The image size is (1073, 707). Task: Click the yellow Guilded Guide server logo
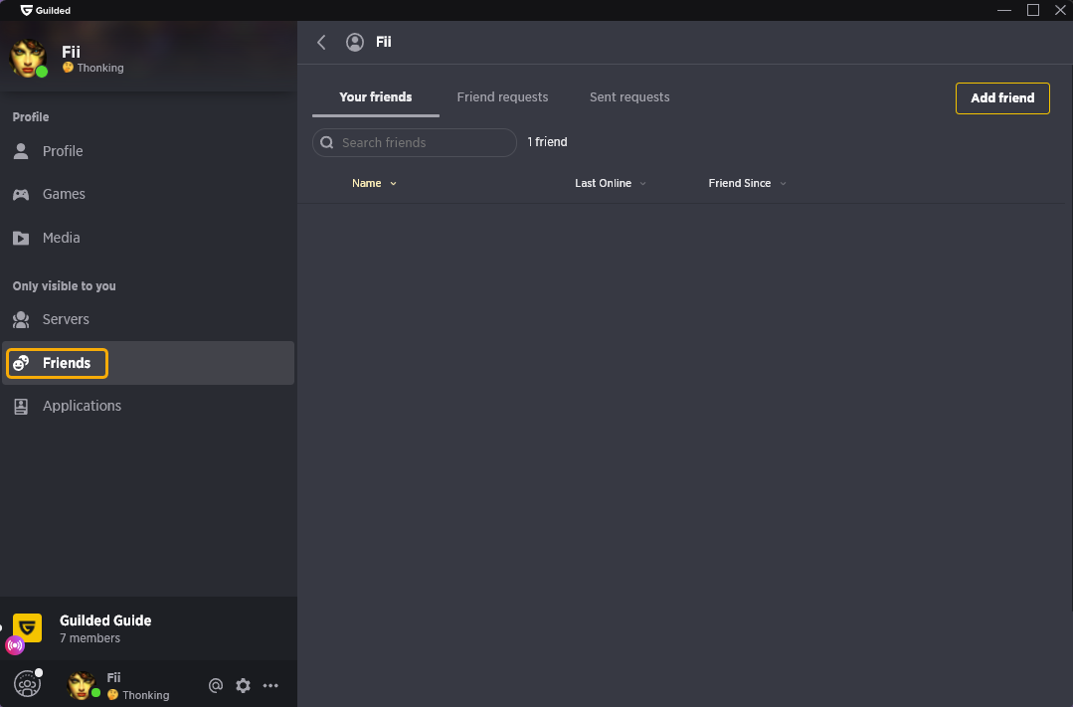pyautogui.click(x=28, y=627)
